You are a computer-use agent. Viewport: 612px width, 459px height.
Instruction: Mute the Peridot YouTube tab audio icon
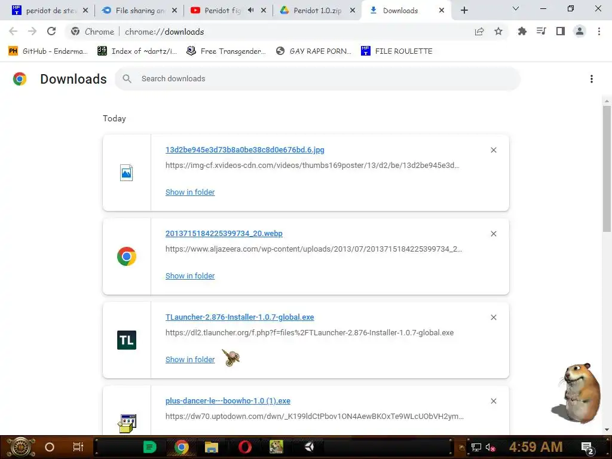(x=250, y=10)
